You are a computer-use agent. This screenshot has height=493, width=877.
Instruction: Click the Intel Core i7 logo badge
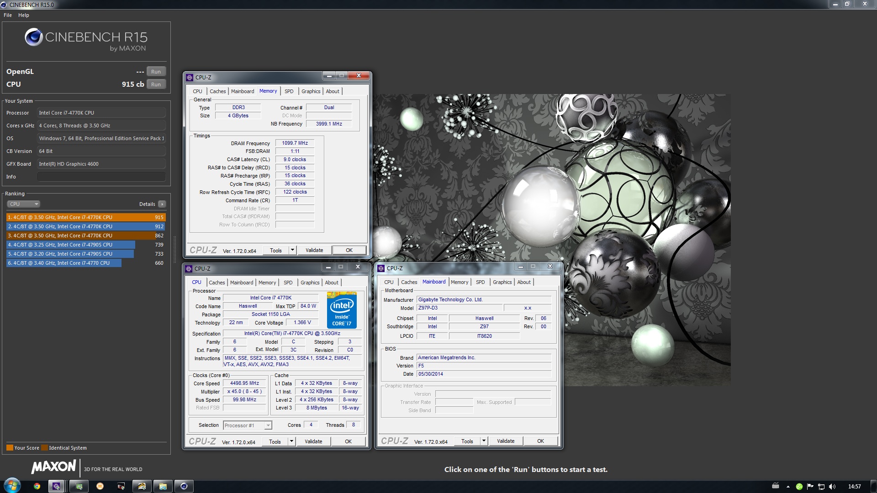click(x=342, y=310)
